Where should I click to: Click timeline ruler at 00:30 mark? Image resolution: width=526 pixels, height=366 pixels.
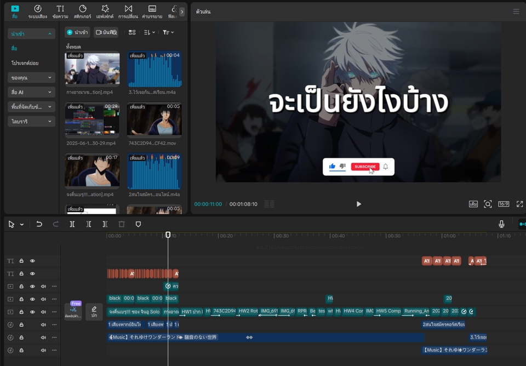(281, 236)
